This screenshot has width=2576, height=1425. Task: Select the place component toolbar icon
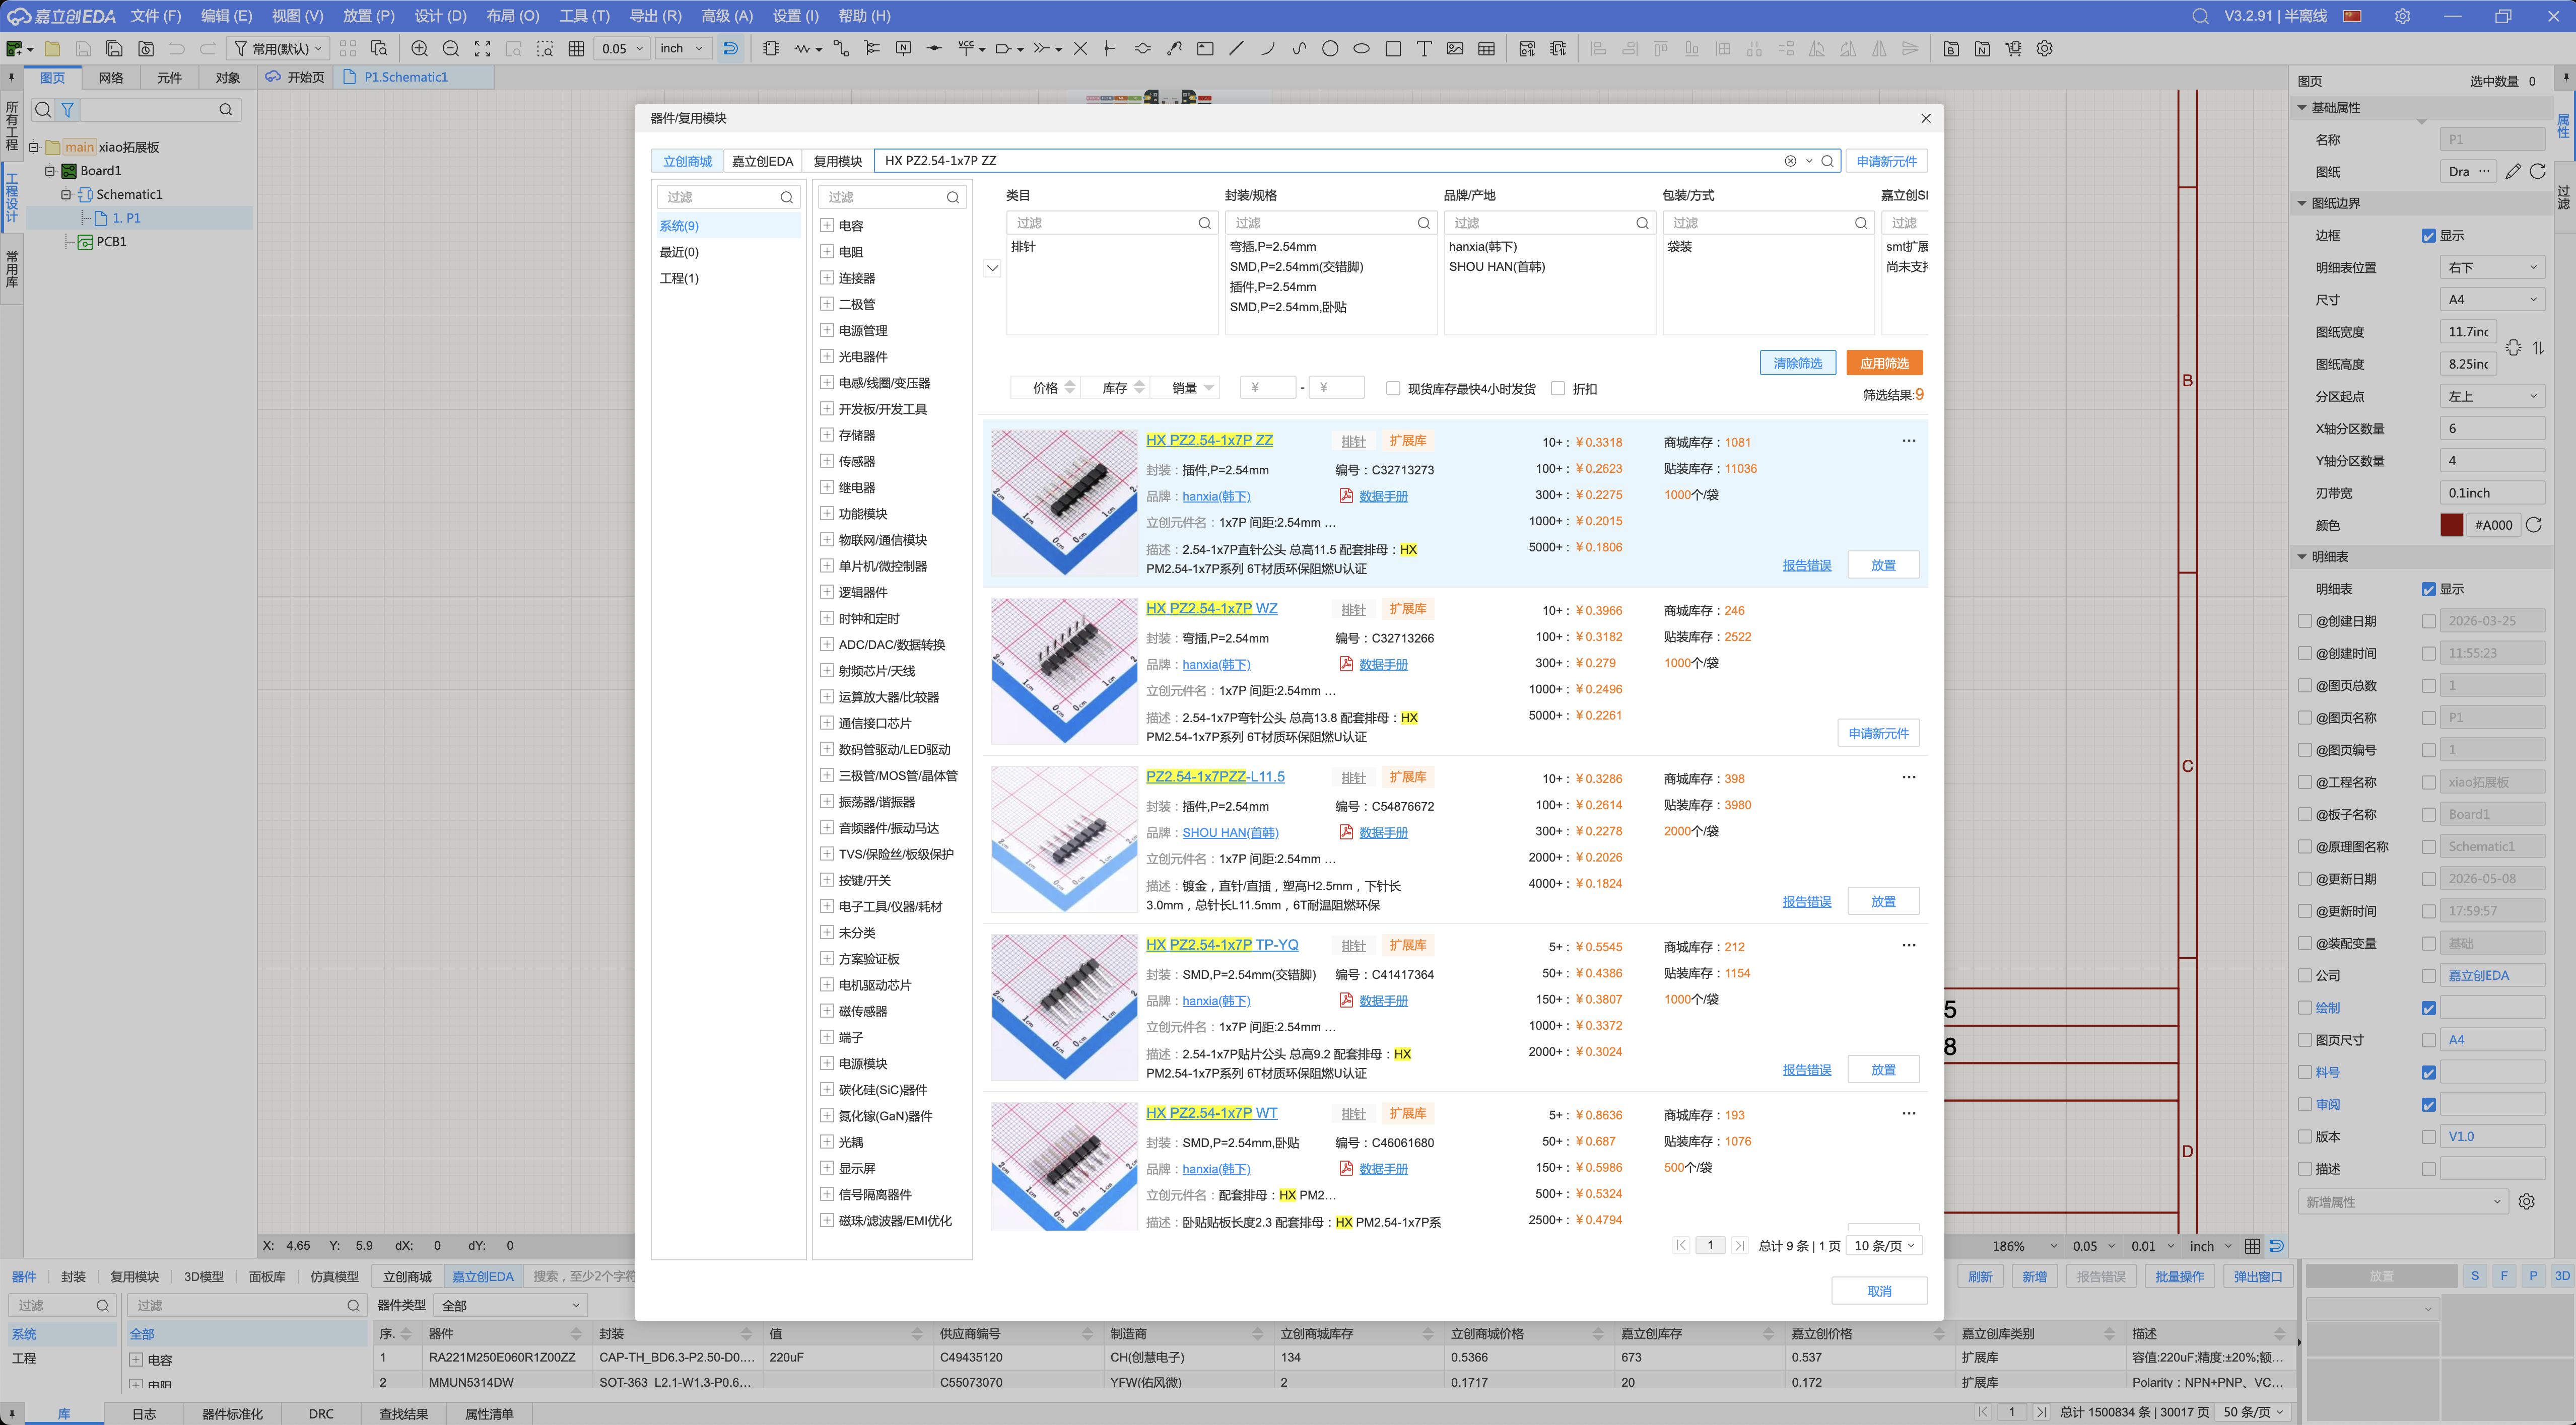pyautogui.click(x=771, y=48)
